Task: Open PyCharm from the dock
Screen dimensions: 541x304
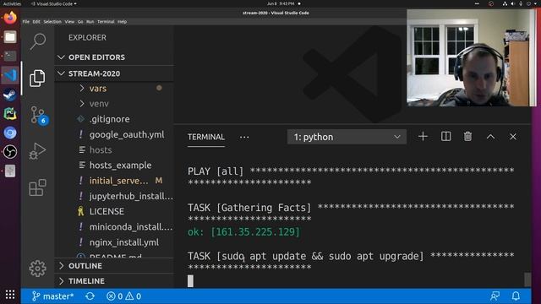Action: click(x=10, y=113)
